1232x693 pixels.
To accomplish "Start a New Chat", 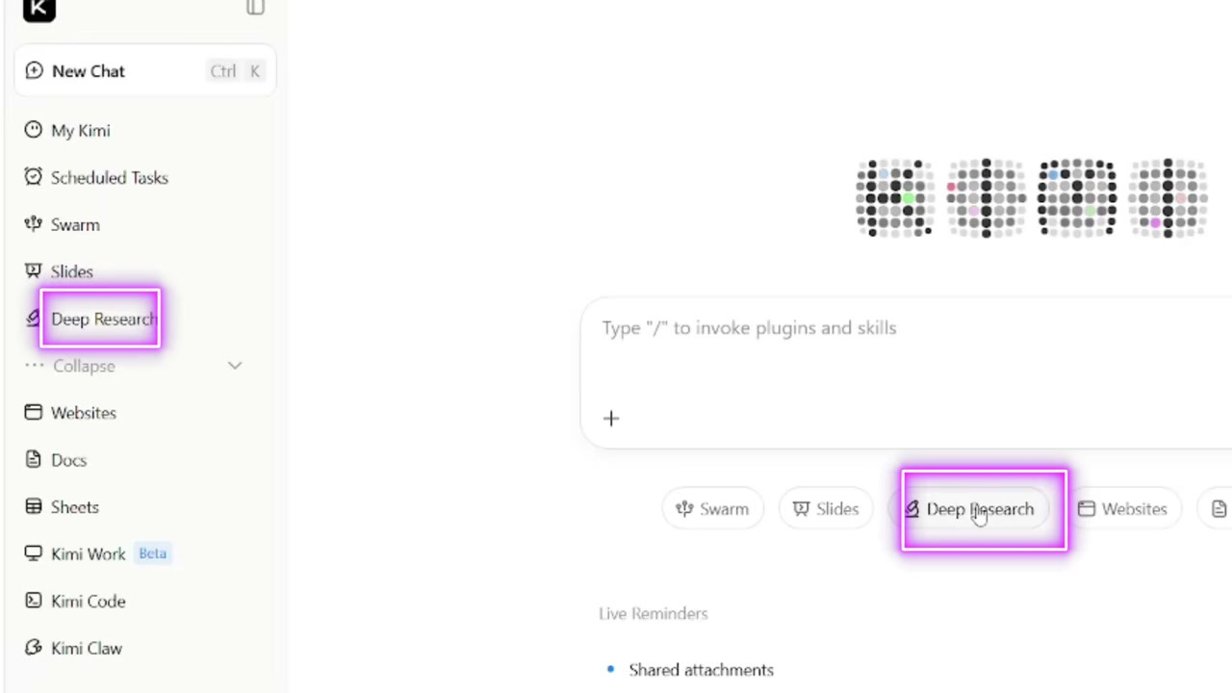I will click(x=145, y=71).
